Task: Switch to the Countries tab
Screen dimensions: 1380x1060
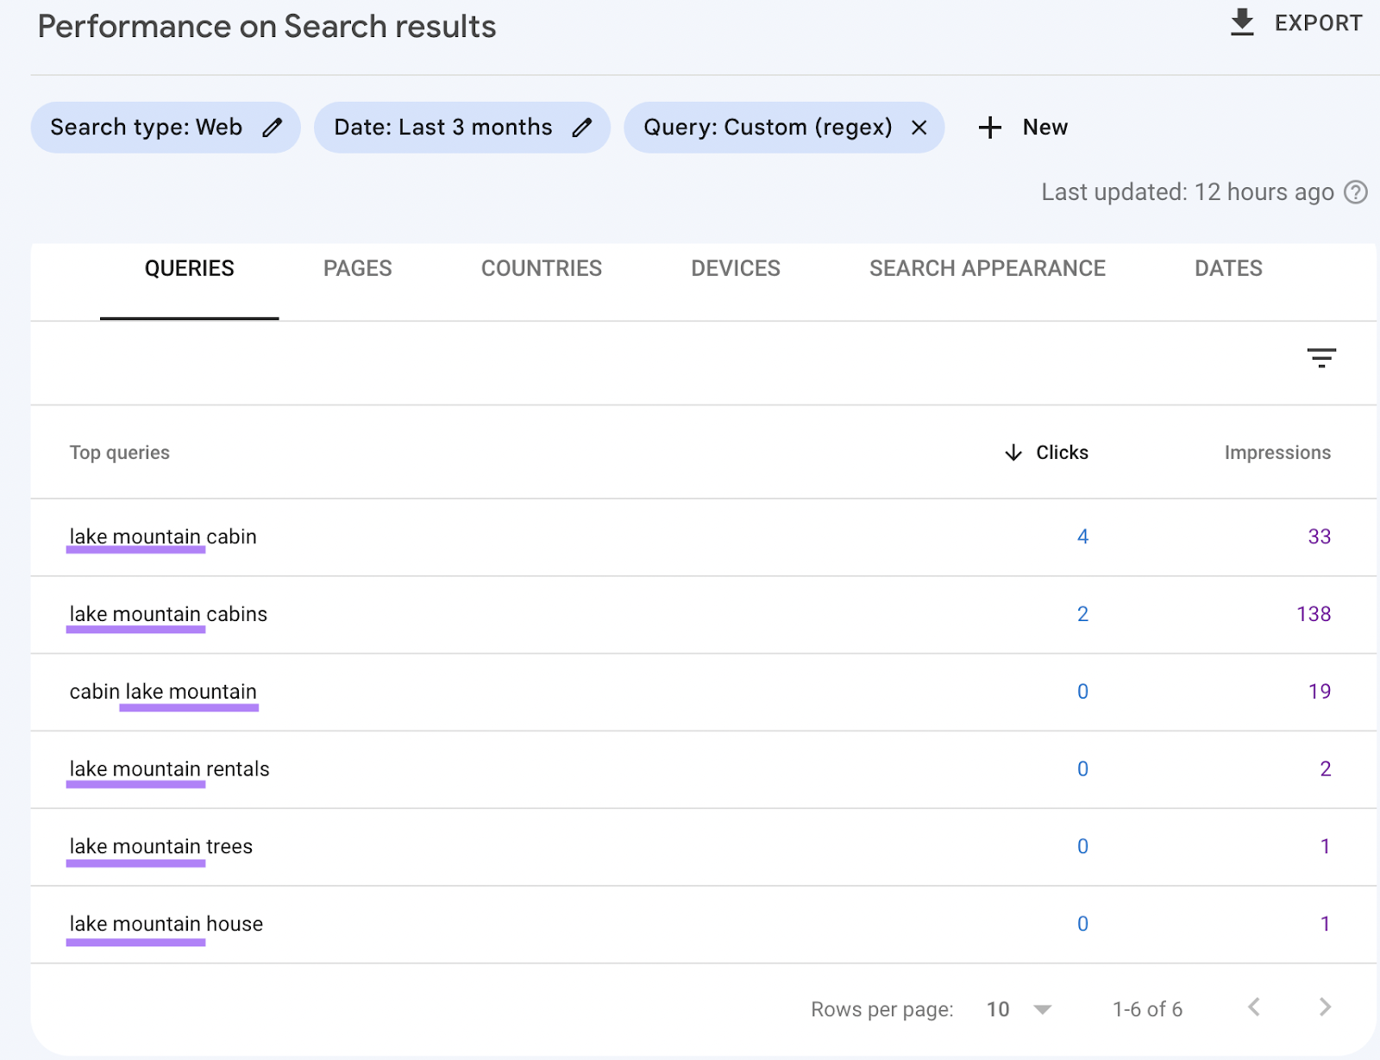Action: pos(541,269)
